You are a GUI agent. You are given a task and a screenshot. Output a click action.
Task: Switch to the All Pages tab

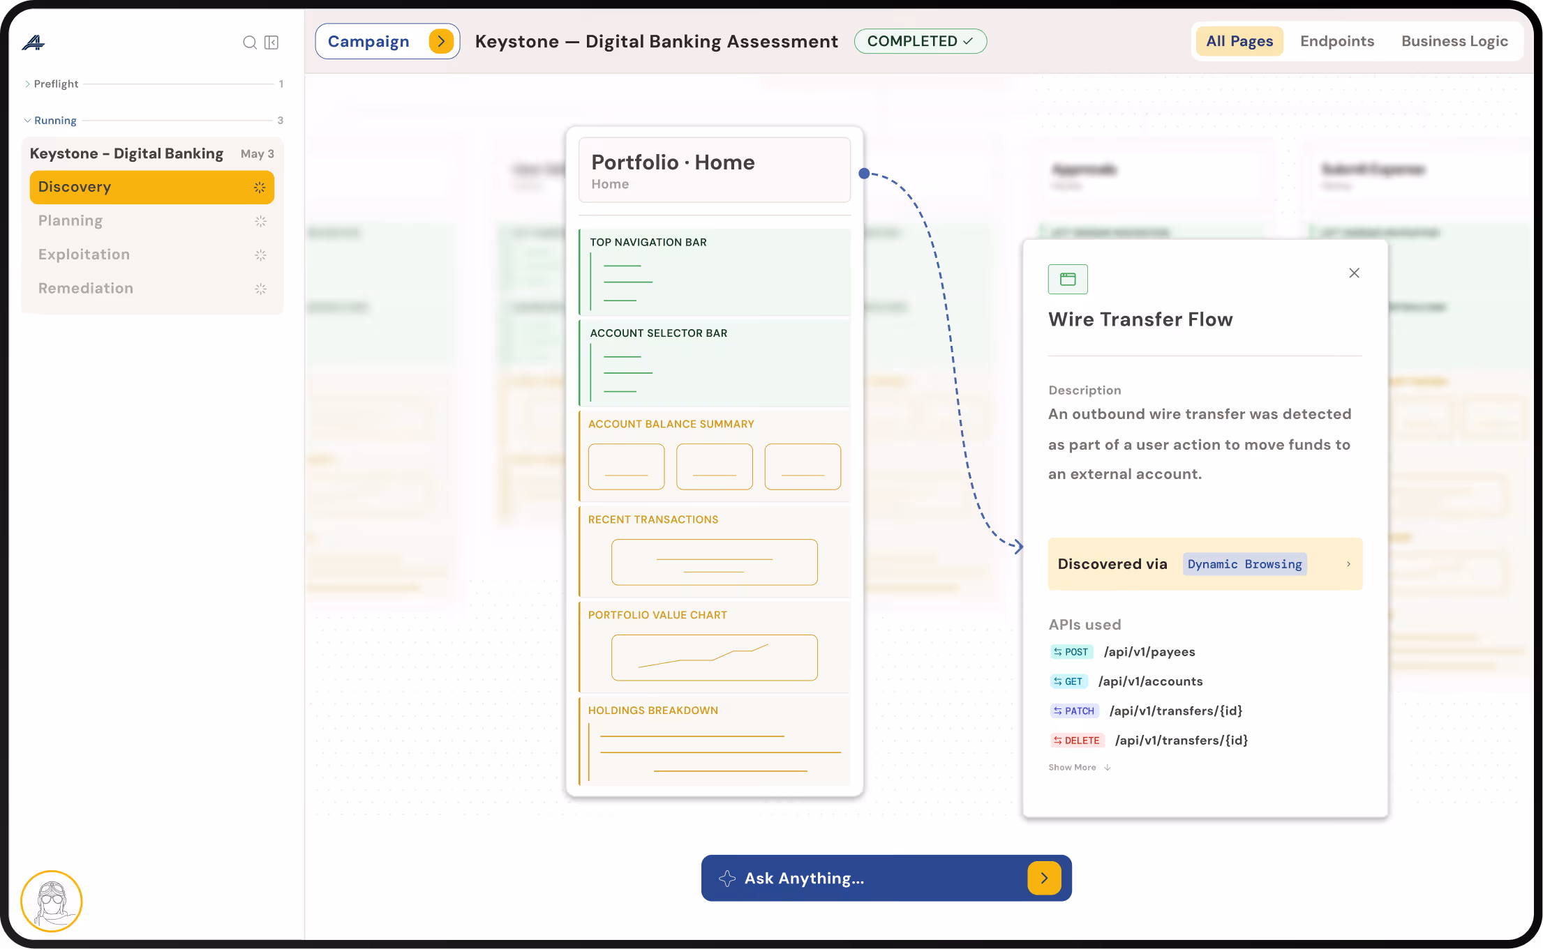[1239, 41]
